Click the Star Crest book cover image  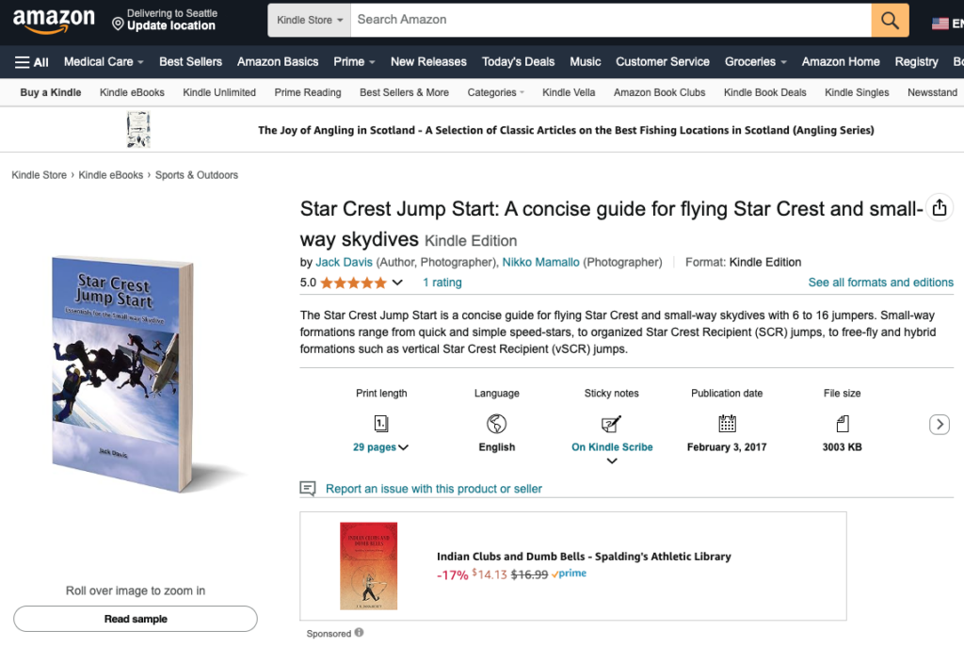pos(123,373)
